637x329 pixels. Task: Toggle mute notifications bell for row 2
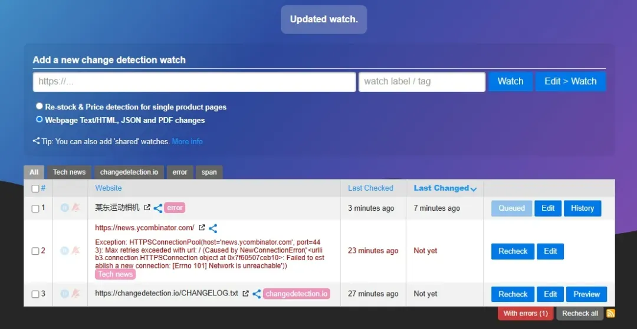[75, 251]
